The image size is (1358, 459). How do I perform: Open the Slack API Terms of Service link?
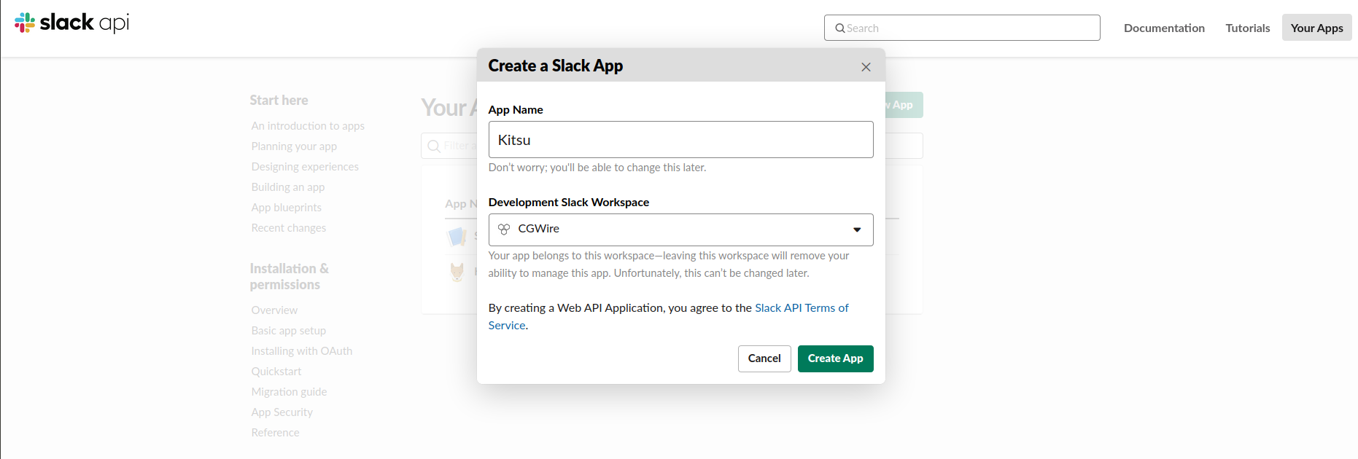point(801,308)
